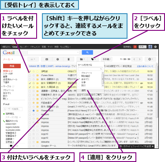Open chat with suguru.kubota contact
The height and width of the screenshot is (162, 165).
12,127
